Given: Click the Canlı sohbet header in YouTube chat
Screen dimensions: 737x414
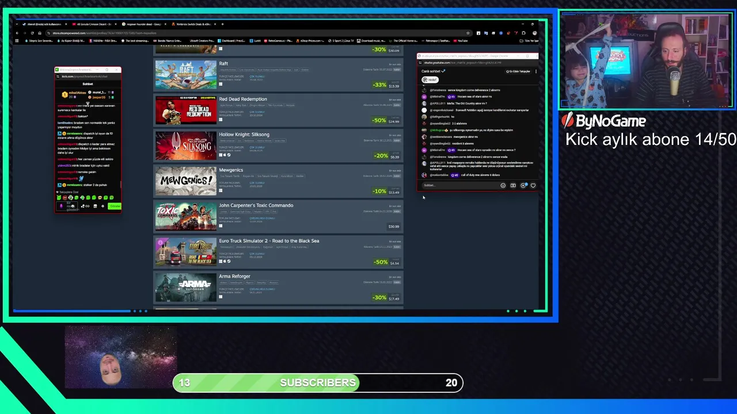Looking at the screenshot, I should (434, 71).
